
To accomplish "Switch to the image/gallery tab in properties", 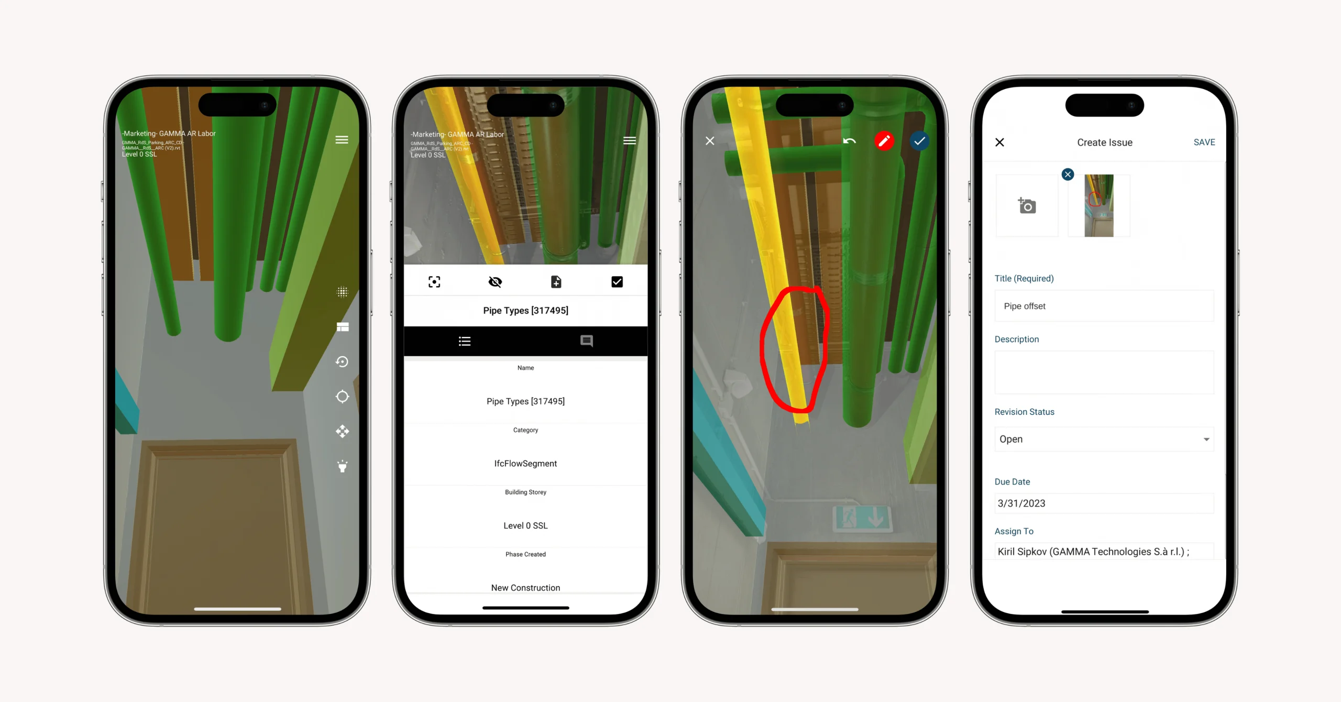I will [x=586, y=341].
